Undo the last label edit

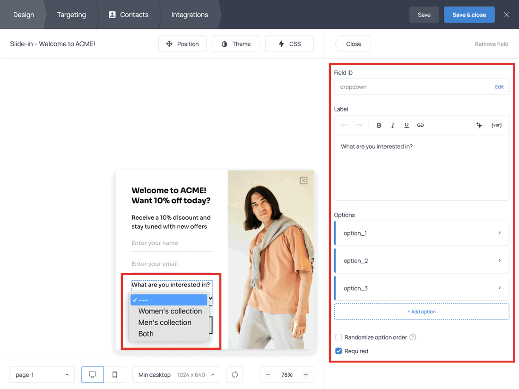click(x=344, y=125)
